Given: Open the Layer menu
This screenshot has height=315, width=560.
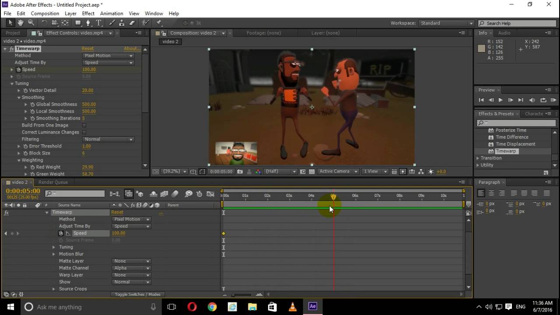Looking at the screenshot, I should click(70, 14).
